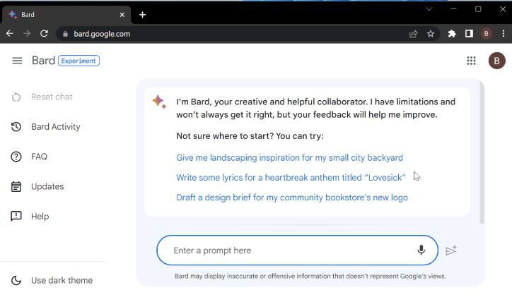
Task: Reload the bard.google.com page
Action: pos(44,34)
